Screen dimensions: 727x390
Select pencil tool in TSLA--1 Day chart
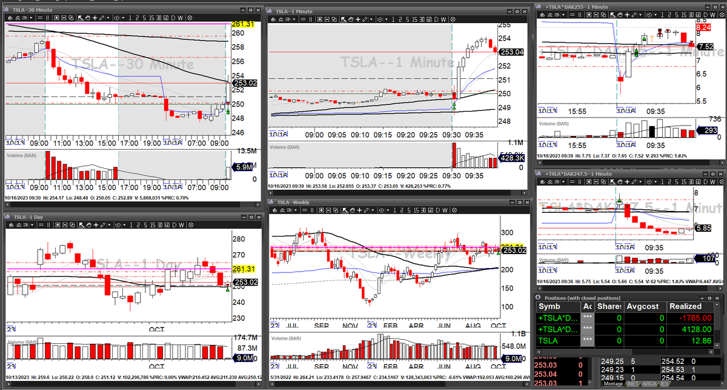[x=102, y=224]
